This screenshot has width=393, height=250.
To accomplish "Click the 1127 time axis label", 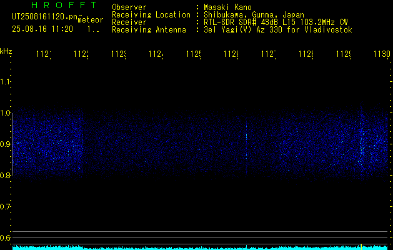I will pyautogui.click(x=269, y=54).
